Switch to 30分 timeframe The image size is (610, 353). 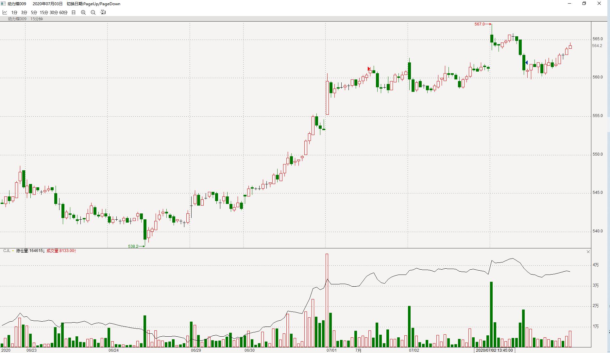[54, 12]
